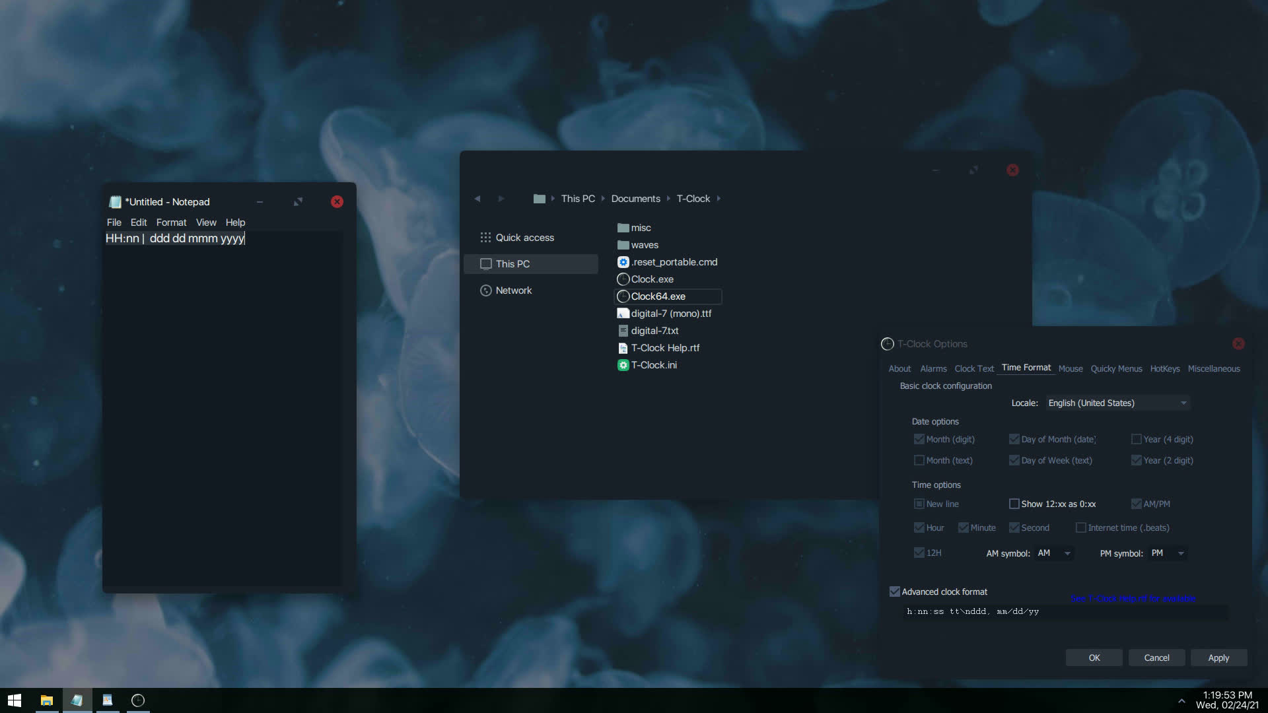The height and width of the screenshot is (713, 1268).
Task: Toggle the Internet time (.beats) checkbox
Action: (1081, 527)
